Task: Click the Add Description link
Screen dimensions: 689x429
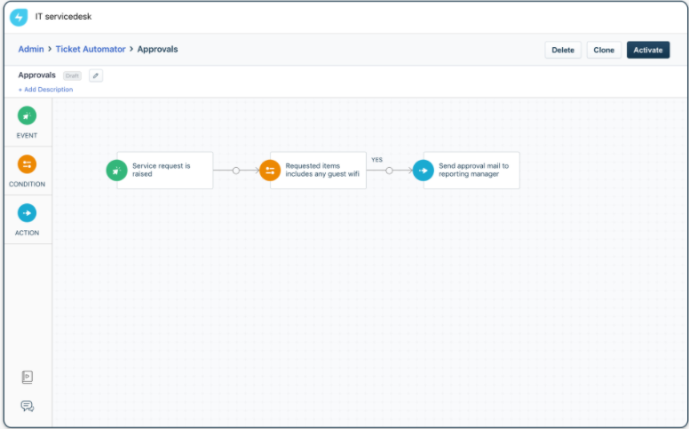Action: [x=45, y=90]
